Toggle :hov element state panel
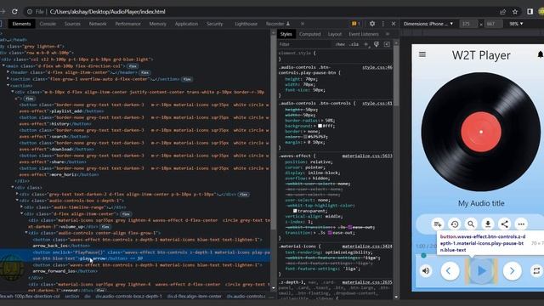Image resolution: width=544 pixels, height=306 pixels. click(340, 44)
